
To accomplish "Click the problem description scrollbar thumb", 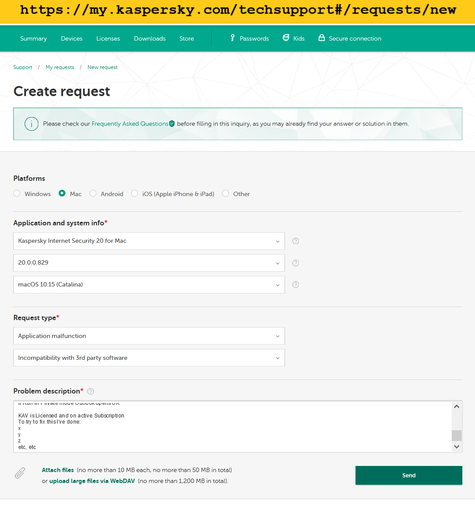I will pos(457,435).
